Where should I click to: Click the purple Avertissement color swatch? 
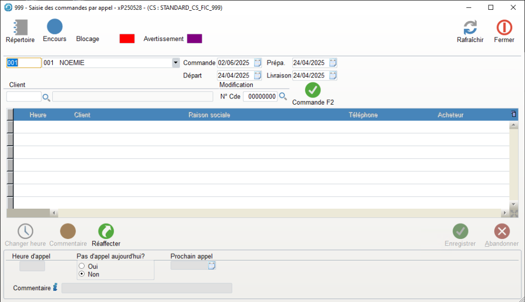pos(194,39)
